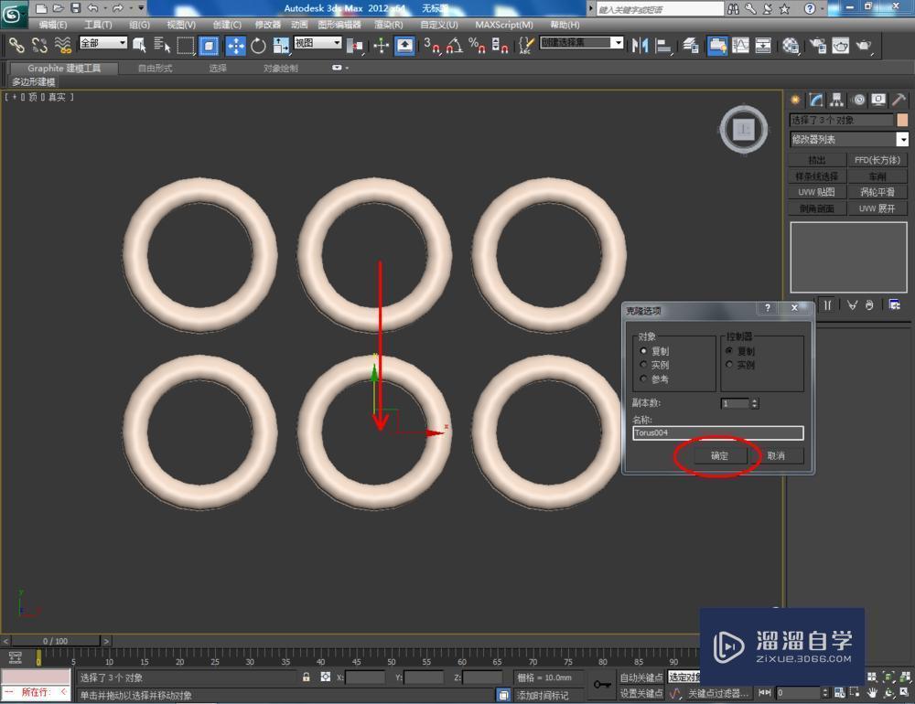Switch to the Graphite 建模工具 ribbon tab
The width and height of the screenshot is (915, 704).
pos(62,68)
